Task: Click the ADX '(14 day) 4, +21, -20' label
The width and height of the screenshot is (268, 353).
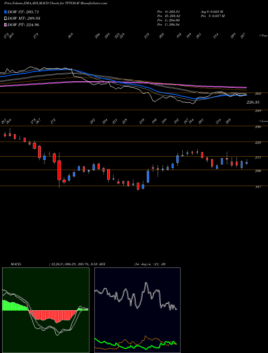Action: [x=150, y=264]
